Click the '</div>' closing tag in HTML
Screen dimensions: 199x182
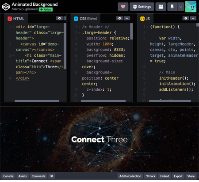23,78
